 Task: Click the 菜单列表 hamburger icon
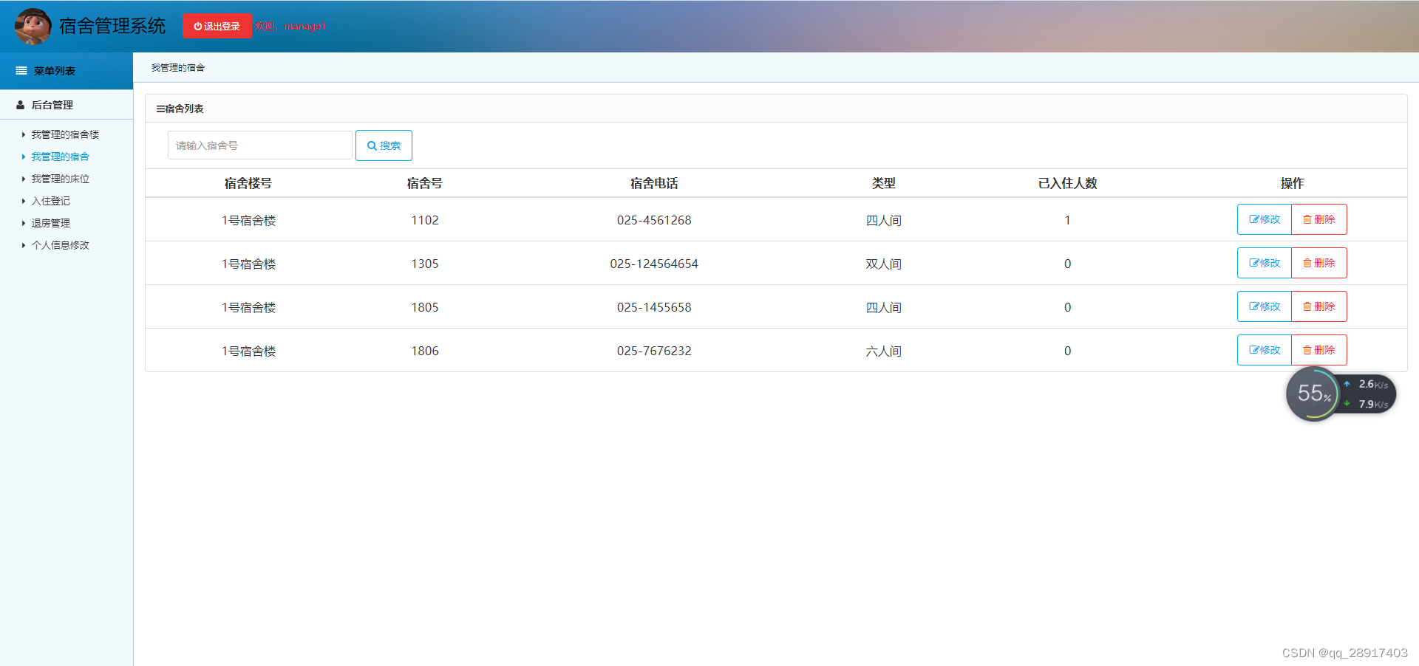[21, 71]
